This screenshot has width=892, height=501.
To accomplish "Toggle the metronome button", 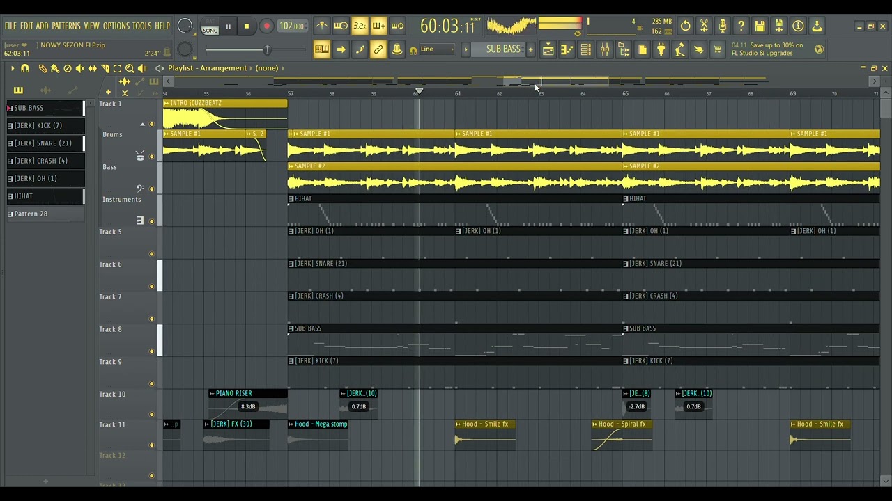I will [321, 26].
